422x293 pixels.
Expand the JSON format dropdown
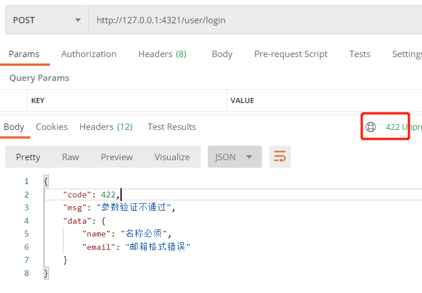tap(234, 157)
